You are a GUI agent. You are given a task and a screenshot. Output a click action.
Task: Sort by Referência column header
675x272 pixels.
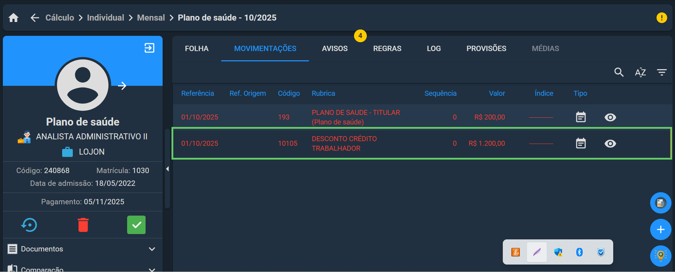198,93
